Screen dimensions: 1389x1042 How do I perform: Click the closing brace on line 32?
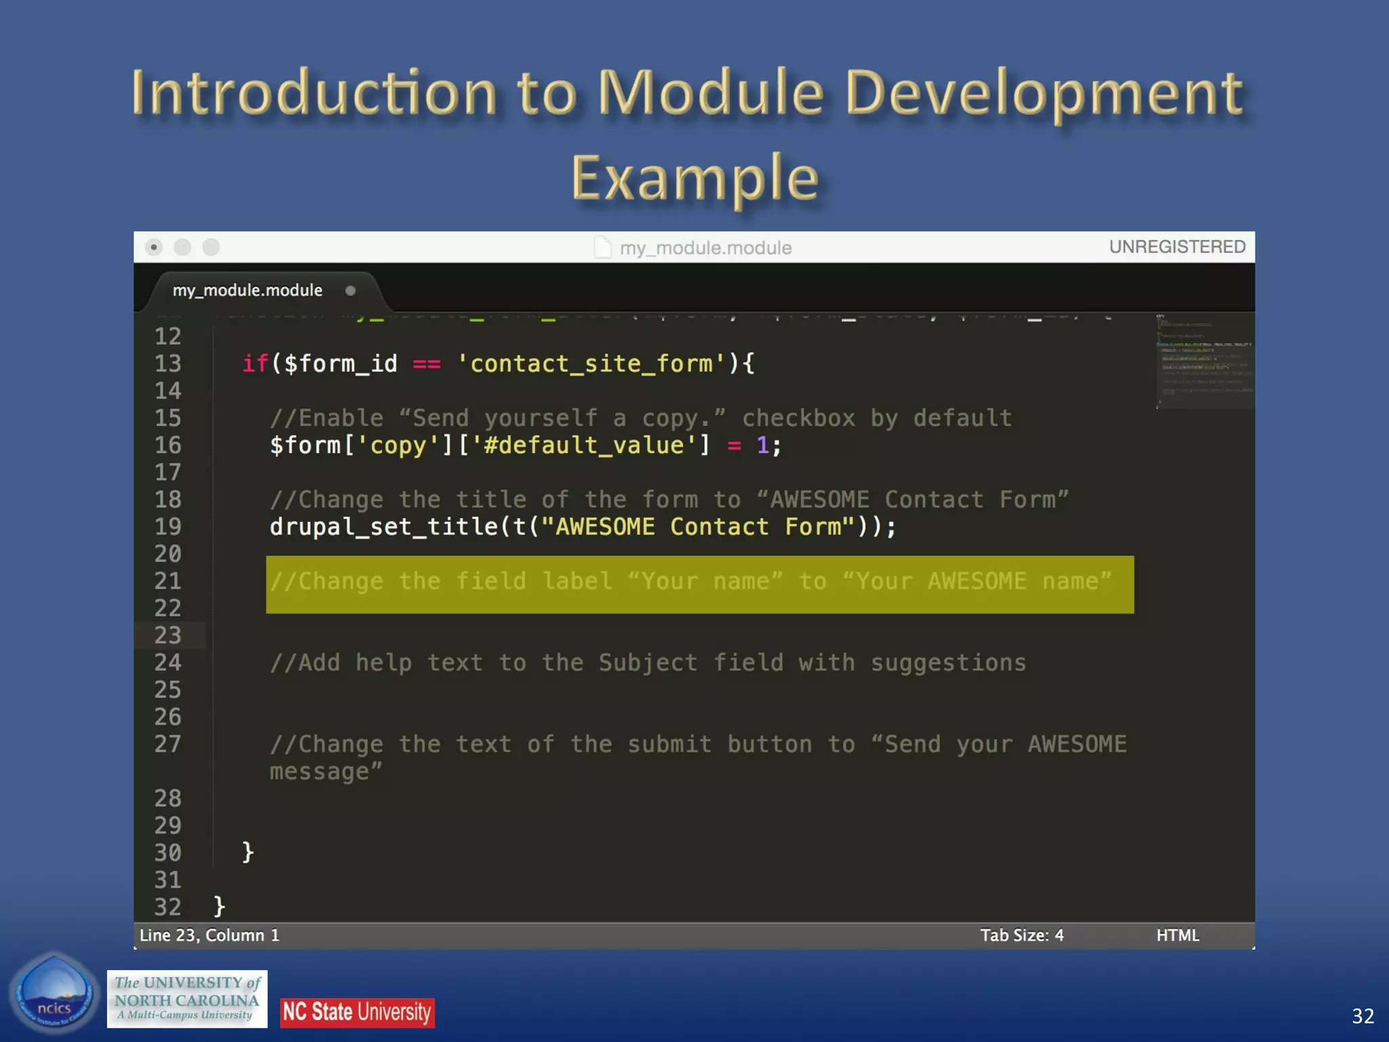(219, 906)
